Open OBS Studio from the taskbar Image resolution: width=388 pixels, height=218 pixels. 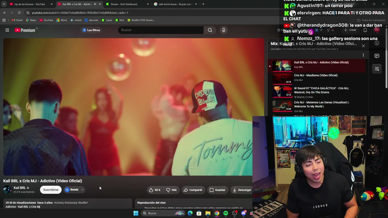click(x=235, y=213)
